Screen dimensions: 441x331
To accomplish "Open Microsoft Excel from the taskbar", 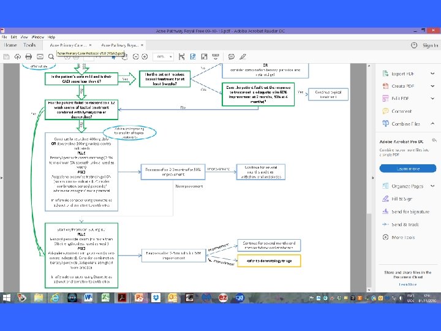I will pos(105,298).
